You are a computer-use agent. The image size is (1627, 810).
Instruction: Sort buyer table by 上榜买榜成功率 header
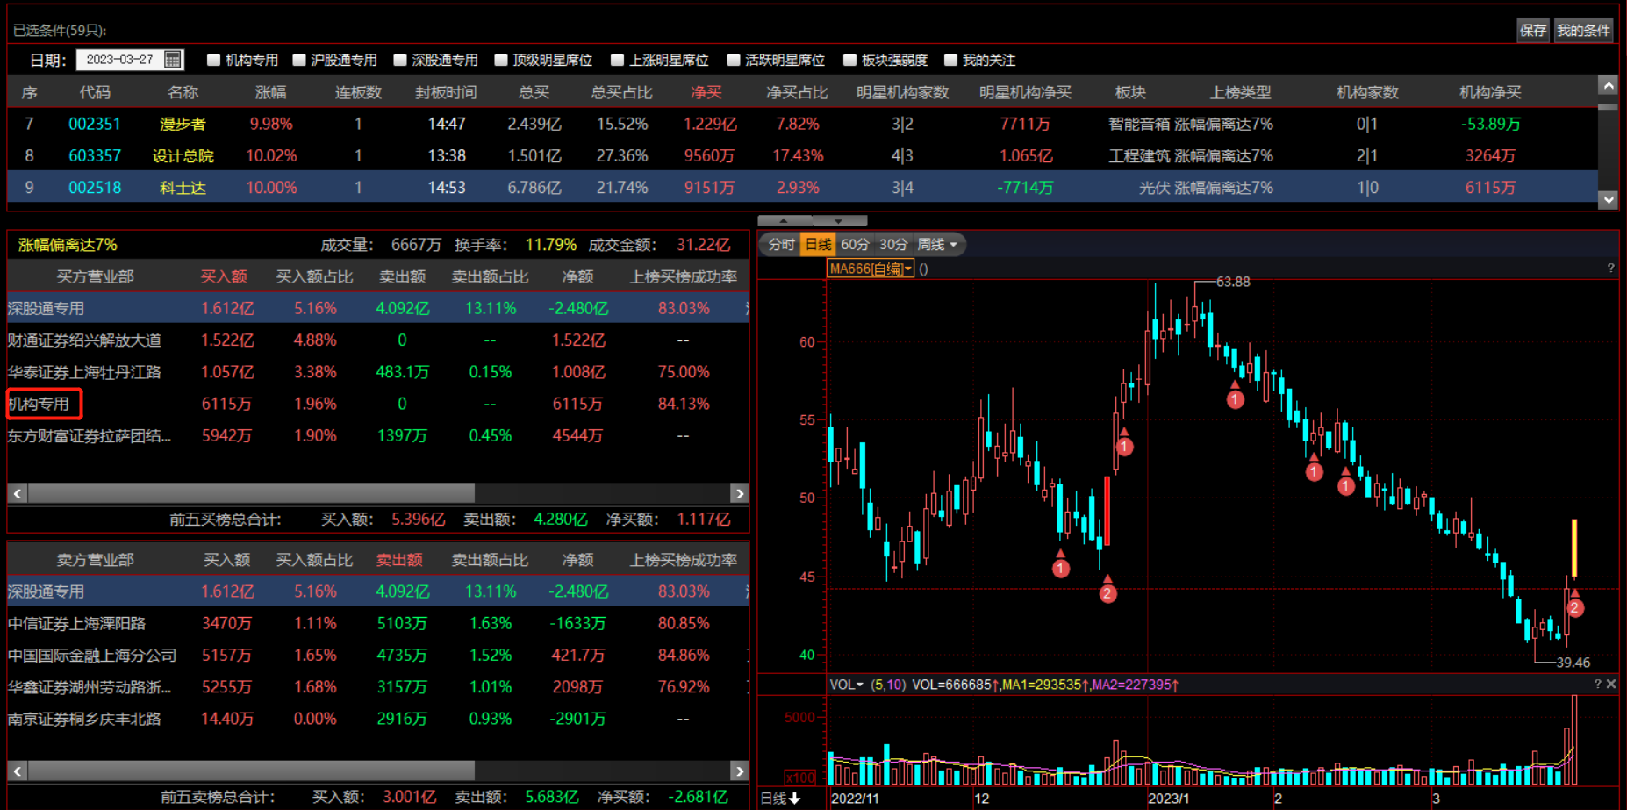point(683,276)
